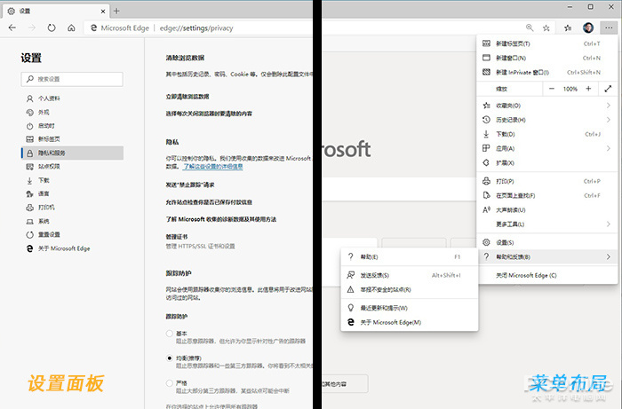Choose 新建 InPrivate 窗口(I) menu item
The height and width of the screenshot is (409, 622).
pyautogui.click(x=547, y=73)
